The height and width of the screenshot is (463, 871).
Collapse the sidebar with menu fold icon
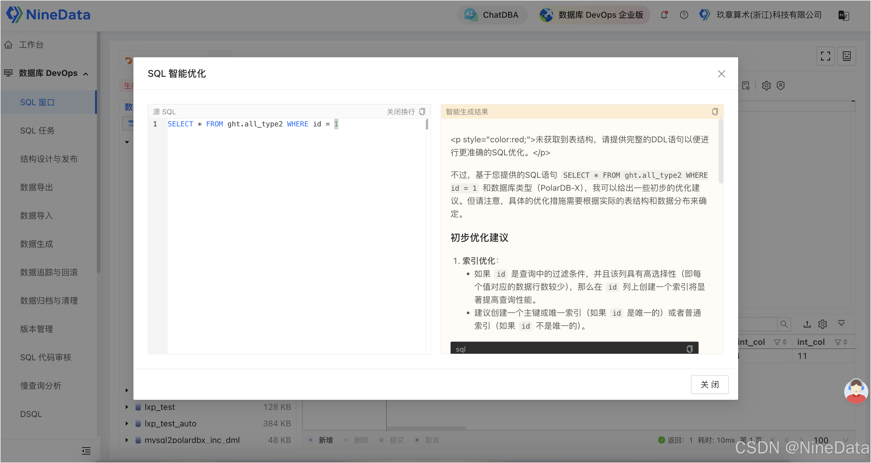(x=86, y=451)
